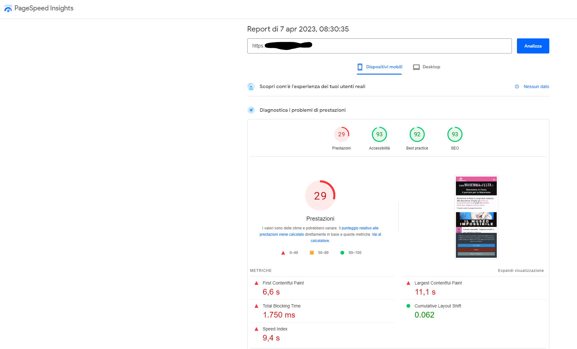Open the punteggio relativo alle prestazioni link
The image size is (577, 349).
pyautogui.click(x=360, y=228)
